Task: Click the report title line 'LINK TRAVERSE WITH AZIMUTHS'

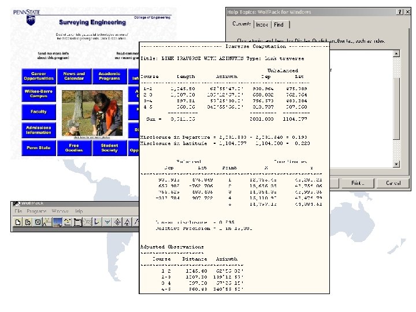Action: pyautogui.click(x=222, y=58)
